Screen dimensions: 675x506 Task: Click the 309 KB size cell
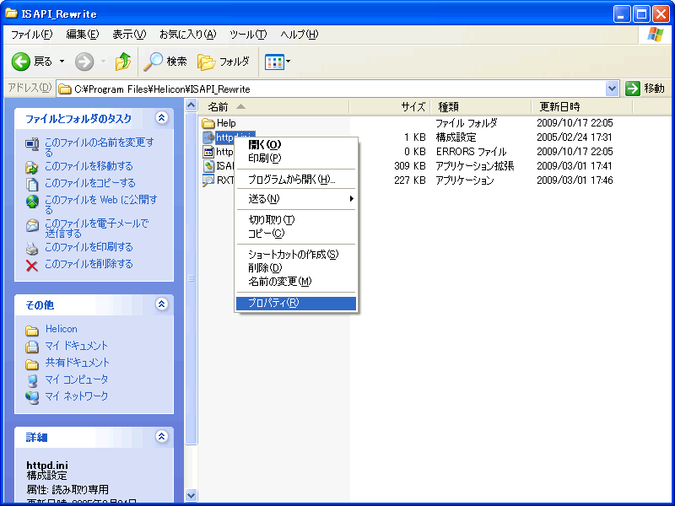pos(410,166)
